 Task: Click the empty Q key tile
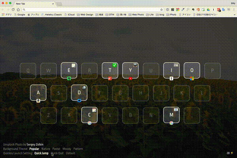[x=28, y=70]
